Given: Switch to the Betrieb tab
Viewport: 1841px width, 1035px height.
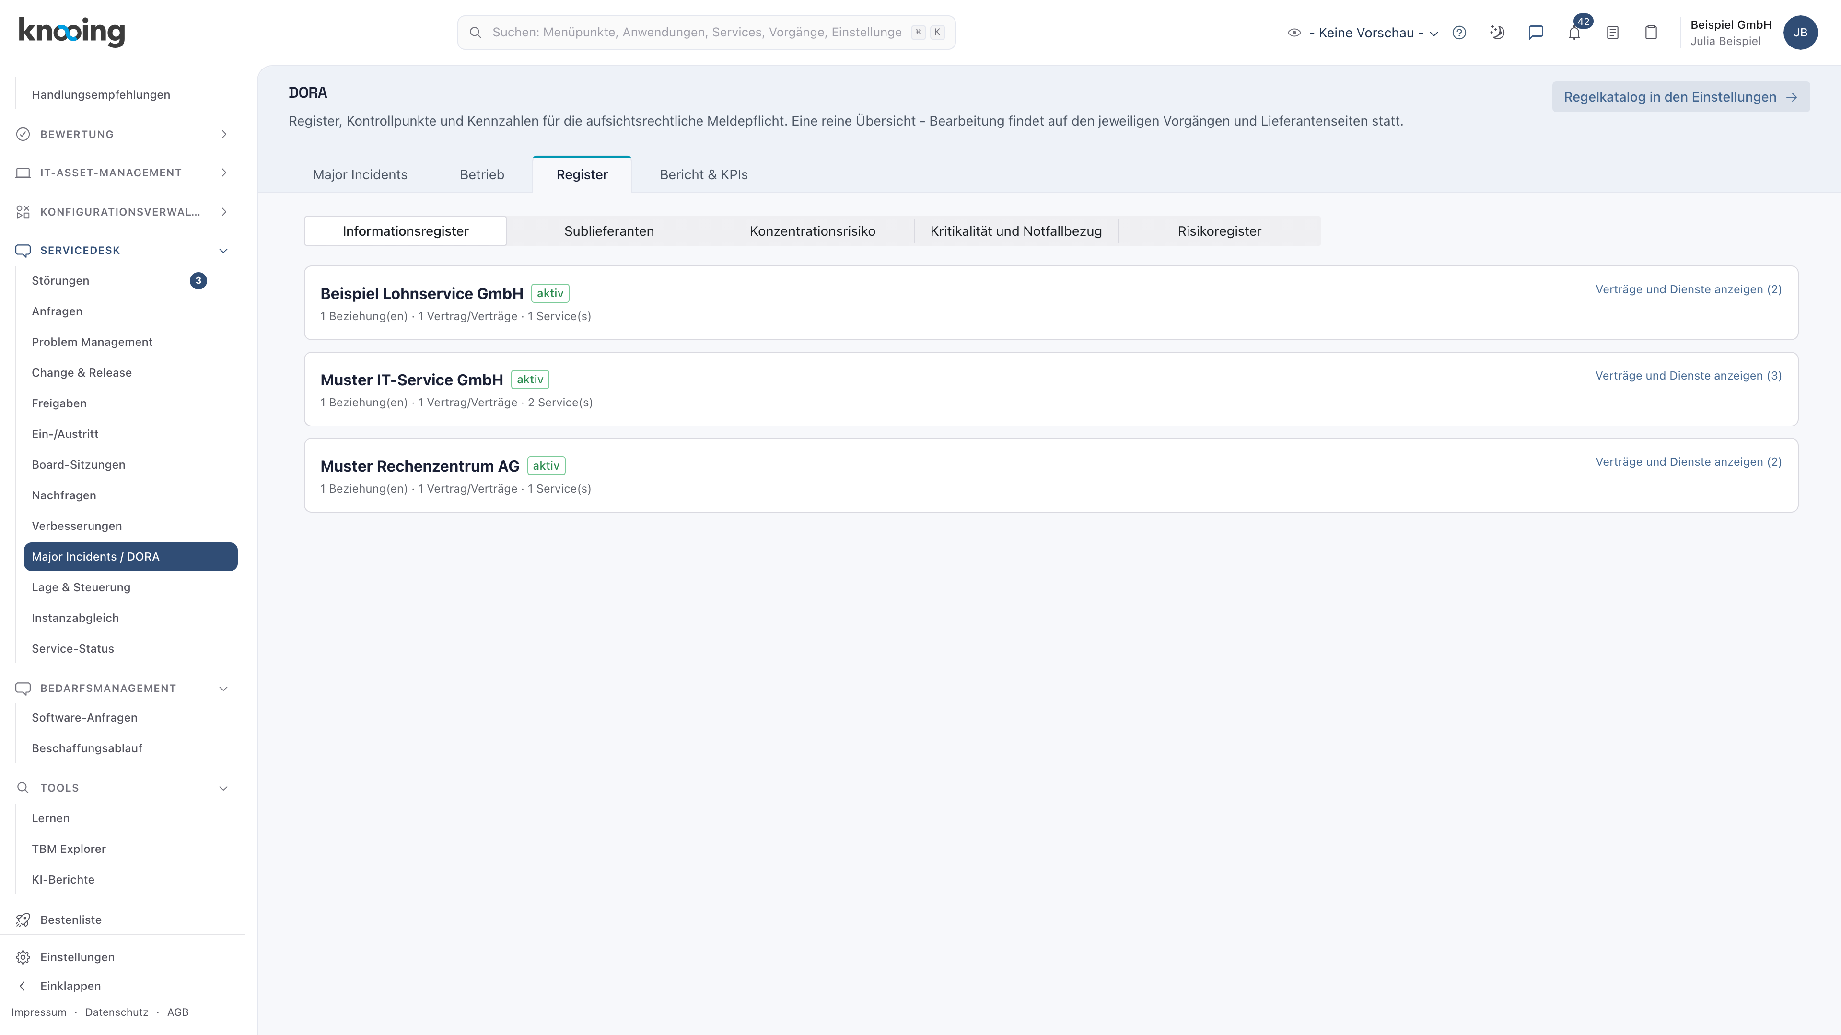Looking at the screenshot, I should (482, 175).
